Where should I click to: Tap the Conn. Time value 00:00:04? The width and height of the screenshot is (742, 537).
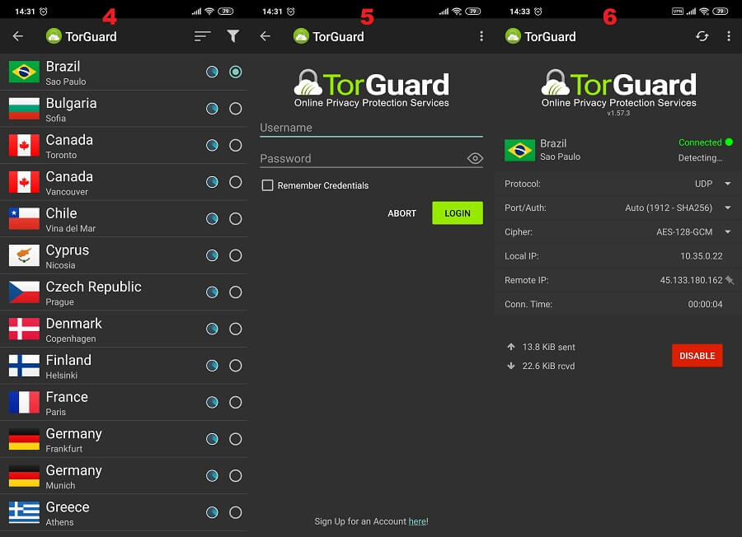click(705, 305)
